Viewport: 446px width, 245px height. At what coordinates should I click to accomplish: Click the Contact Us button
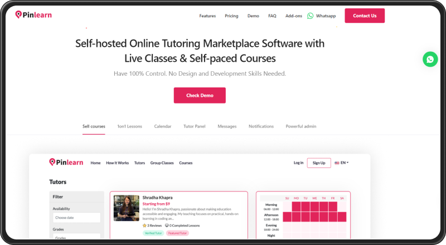tap(364, 16)
